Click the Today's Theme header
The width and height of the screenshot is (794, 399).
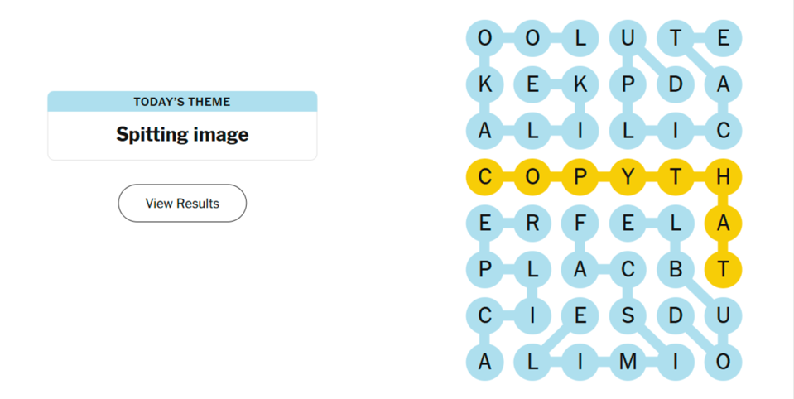click(182, 102)
